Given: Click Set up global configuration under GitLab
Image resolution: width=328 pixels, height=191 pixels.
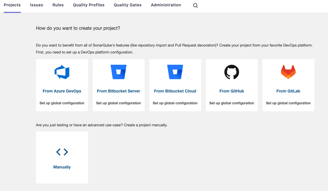Looking at the screenshot, I should [x=288, y=103].
